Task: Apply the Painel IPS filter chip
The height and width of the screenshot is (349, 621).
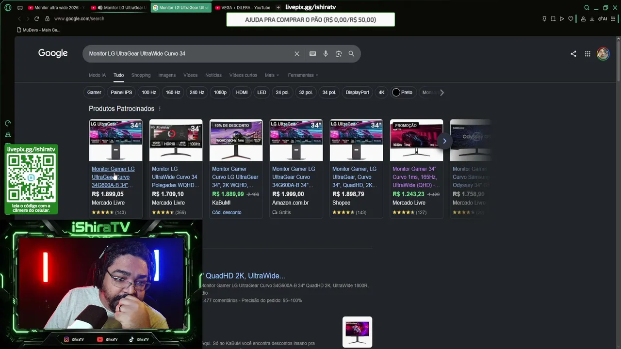Action: 121,93
